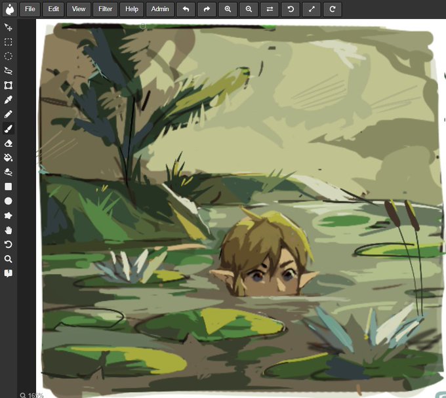Open the Filter menu
Screen dimensions: 446x398
click(x=105, y=9)
